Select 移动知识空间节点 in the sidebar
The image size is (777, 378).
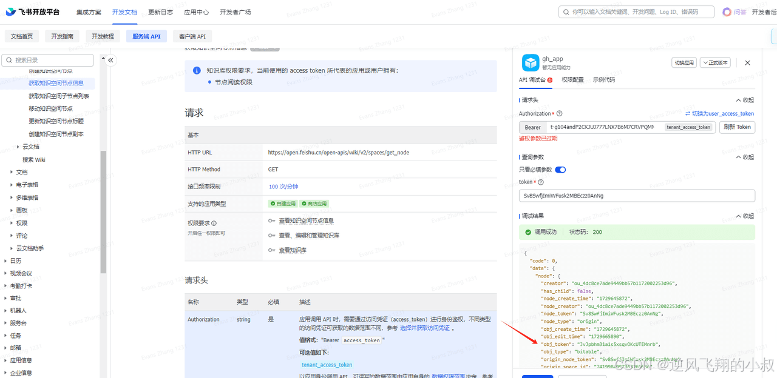coord(50,108)
